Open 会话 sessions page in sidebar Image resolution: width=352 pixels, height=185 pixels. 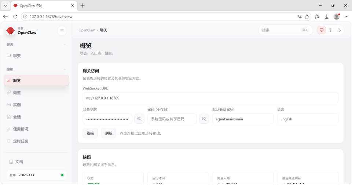tap(36, 117)
